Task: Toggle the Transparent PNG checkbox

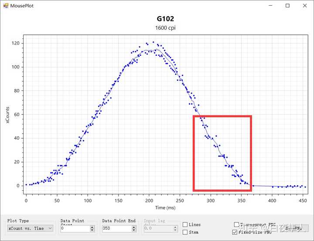Action: pos(236,224)
